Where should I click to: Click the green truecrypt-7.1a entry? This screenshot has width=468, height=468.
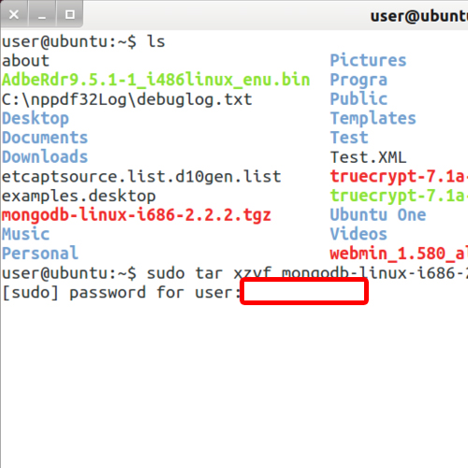(x=399, y=197)
